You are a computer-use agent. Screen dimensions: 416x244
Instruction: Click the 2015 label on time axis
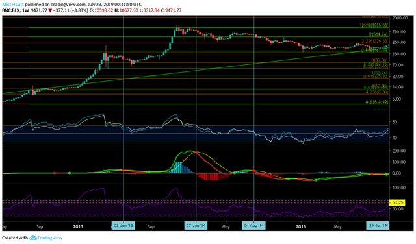(x=301, y=226)
